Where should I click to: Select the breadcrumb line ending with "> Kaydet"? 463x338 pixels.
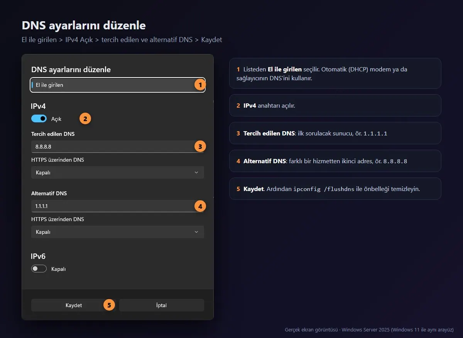click(122, 40)
